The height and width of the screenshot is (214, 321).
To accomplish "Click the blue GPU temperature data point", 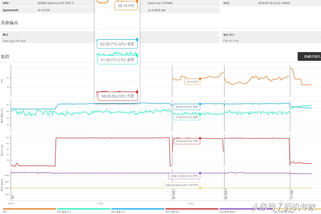I will coord(200,104).
